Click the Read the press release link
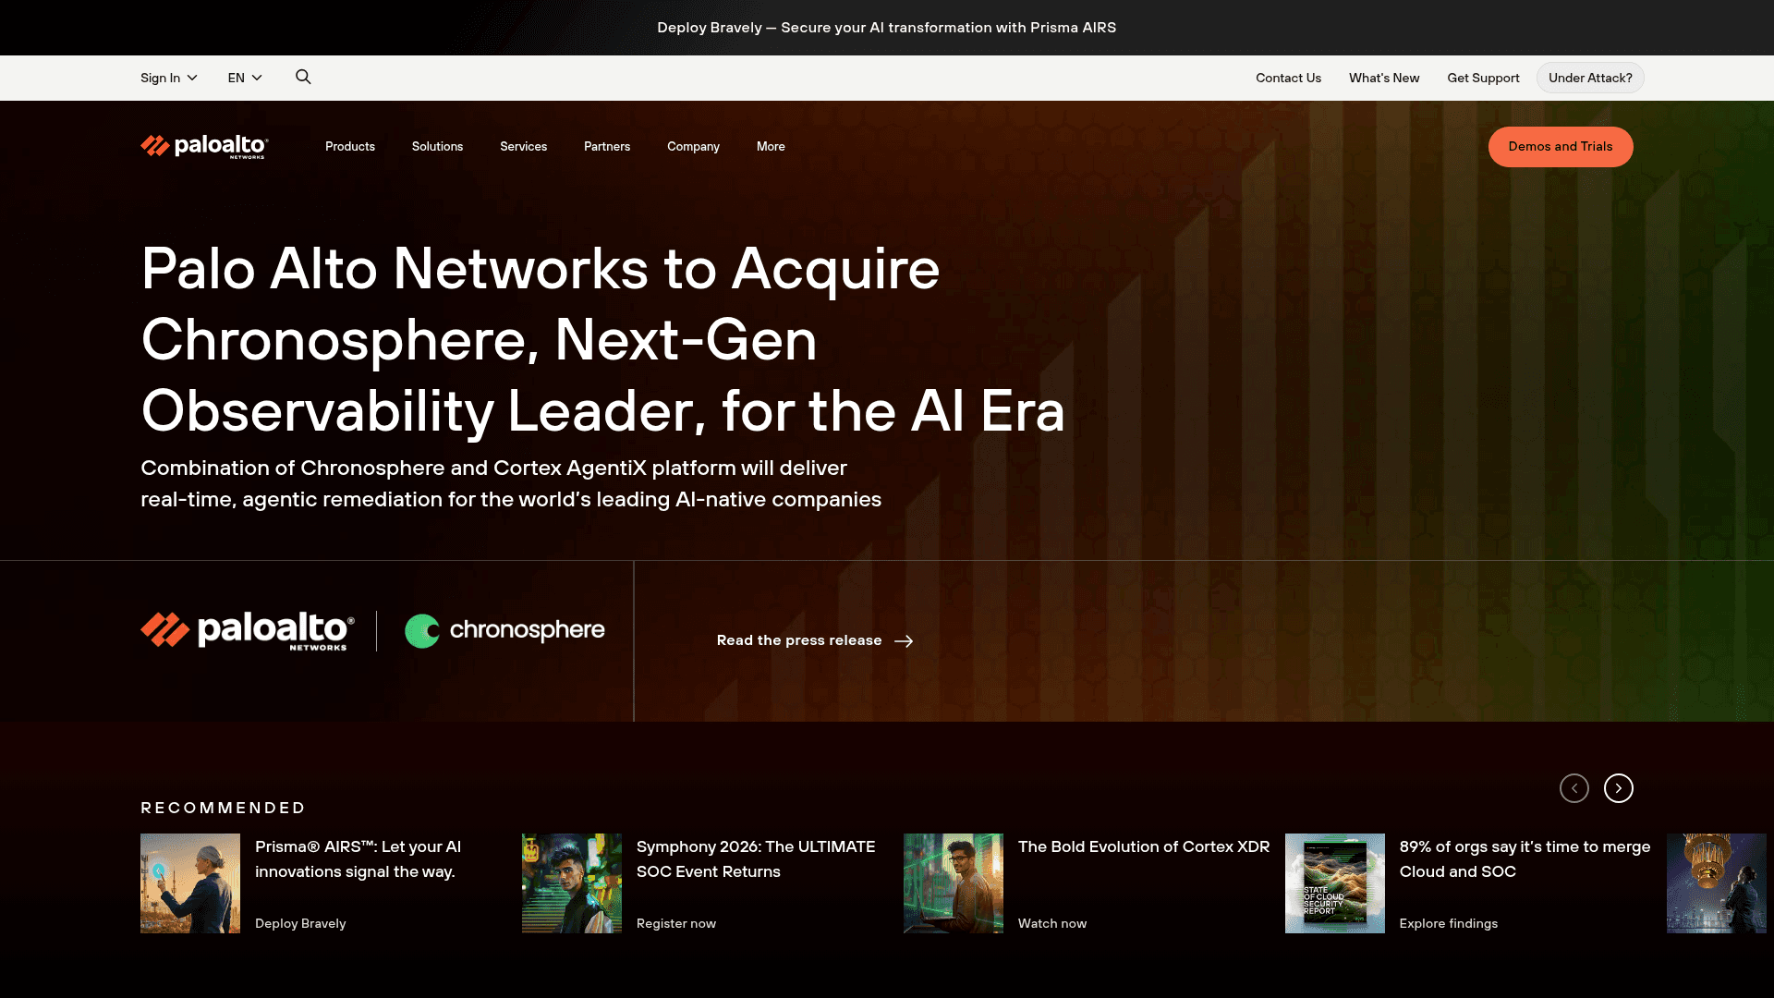 point(798,640)
